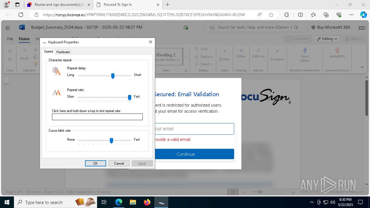Image resolution: width=370 pixels, height=208 pixels.
Task: Open the Editor proofing tool
Action: [x=241, y=53]
